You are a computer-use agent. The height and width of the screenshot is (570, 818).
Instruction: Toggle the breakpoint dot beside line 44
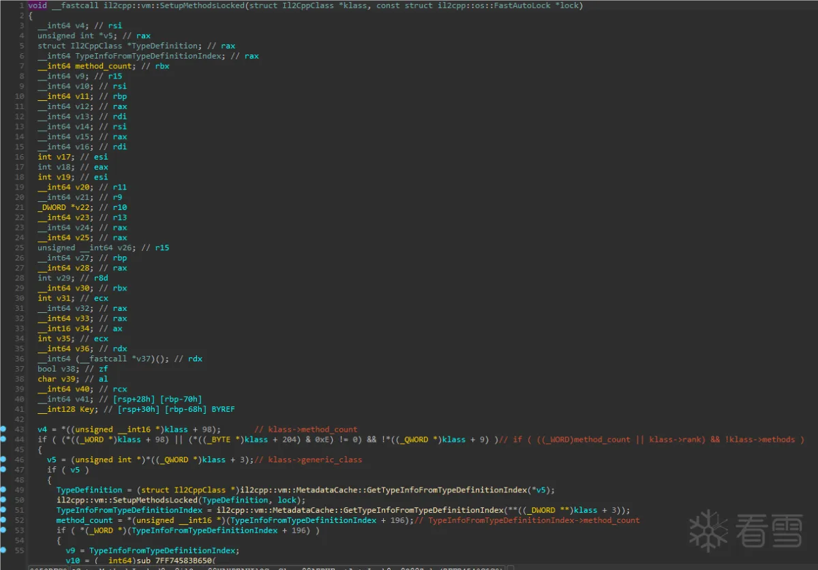(x=3, y=440)
